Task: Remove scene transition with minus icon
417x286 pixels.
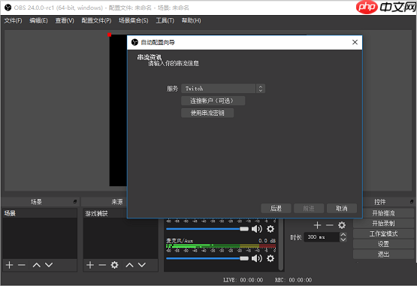Action: coord(330,225)
